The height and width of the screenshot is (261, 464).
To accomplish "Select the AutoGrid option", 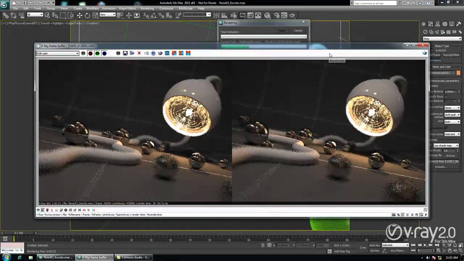I will pyautogui.click(x=440, y=50).
